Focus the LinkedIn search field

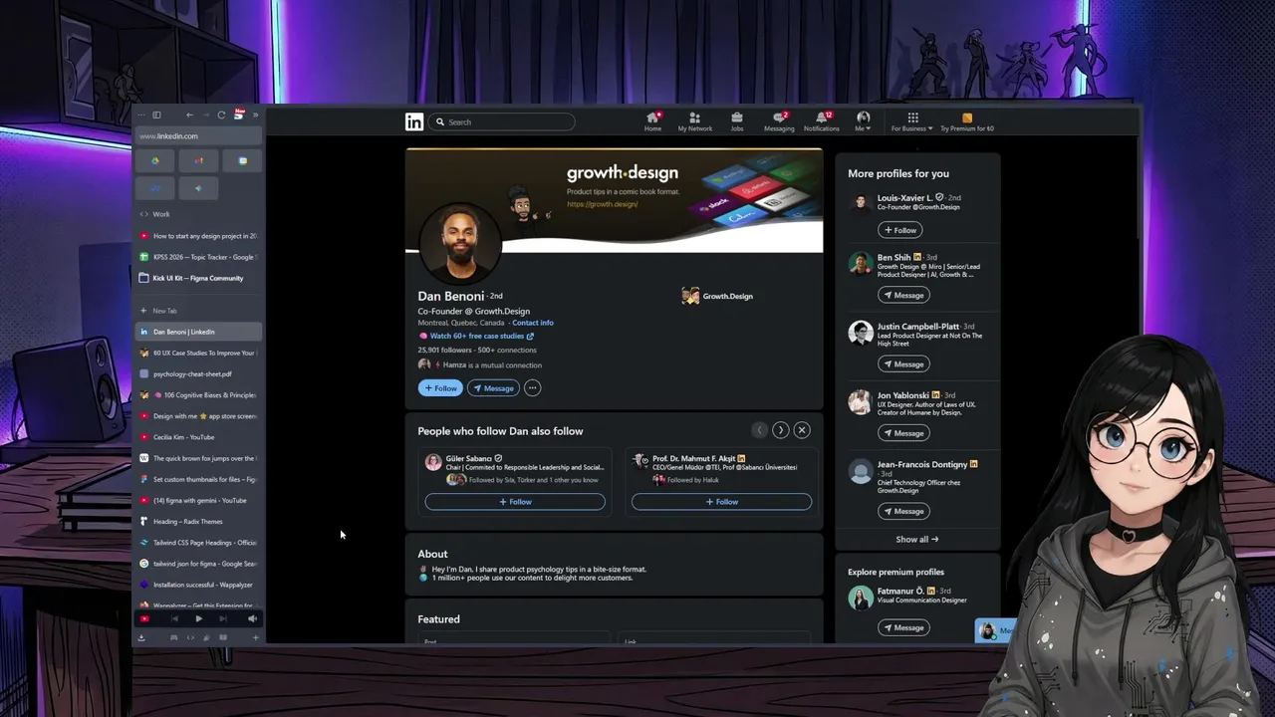click(x=504, y=121)
